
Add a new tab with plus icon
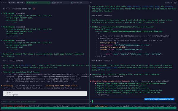[91, 3]
